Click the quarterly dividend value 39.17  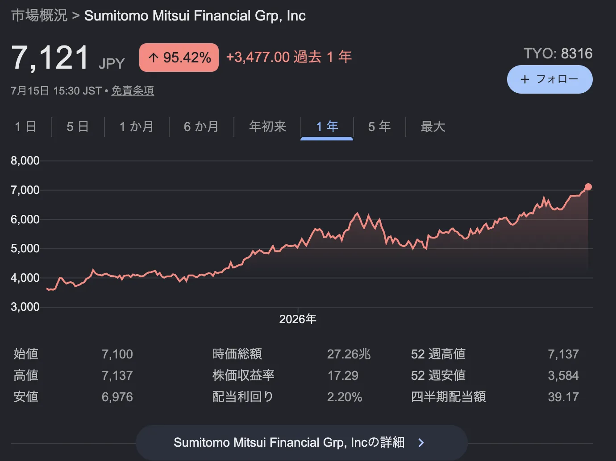pos(563,397)
